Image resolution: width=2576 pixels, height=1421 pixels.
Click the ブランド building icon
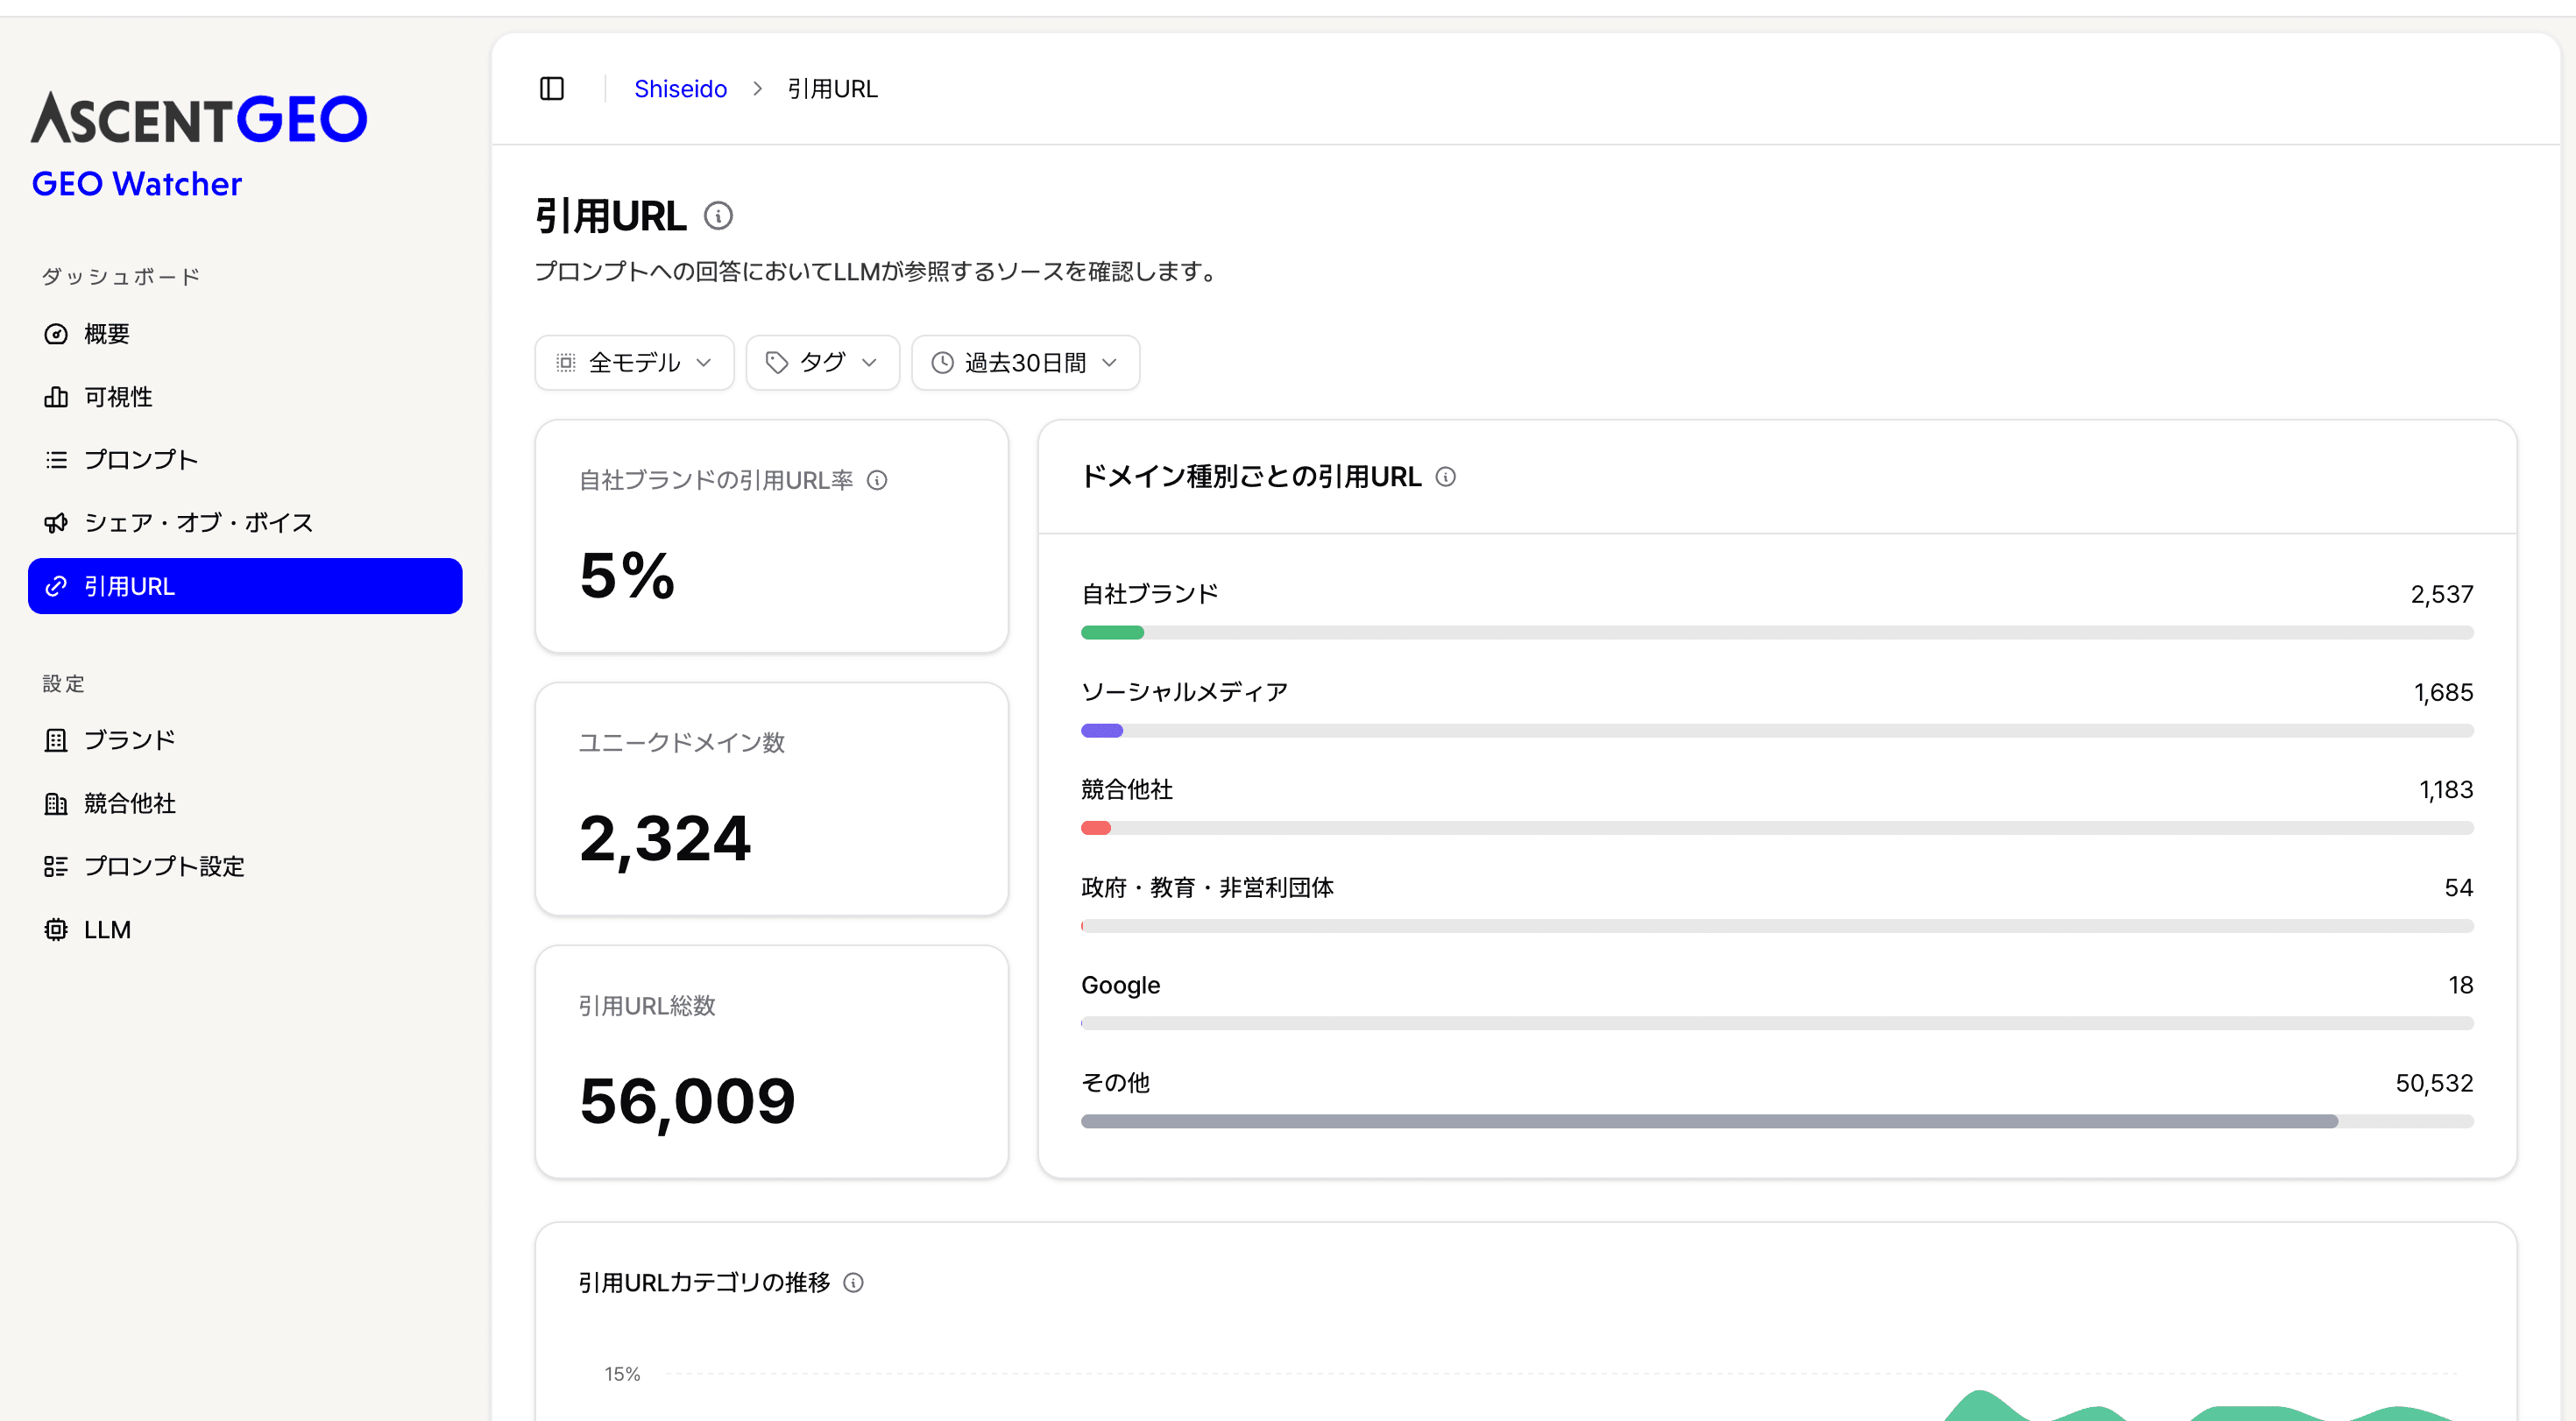point(56,740)
